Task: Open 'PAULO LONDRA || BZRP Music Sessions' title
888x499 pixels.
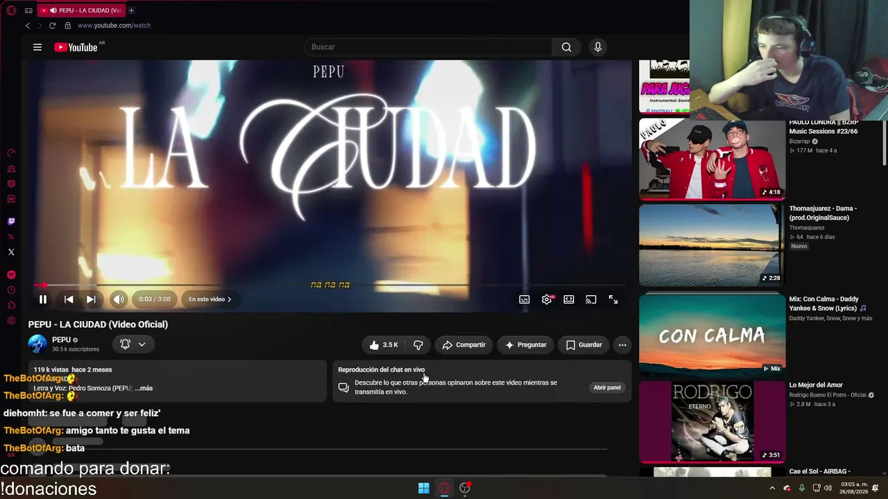Action: pos(823,127)
